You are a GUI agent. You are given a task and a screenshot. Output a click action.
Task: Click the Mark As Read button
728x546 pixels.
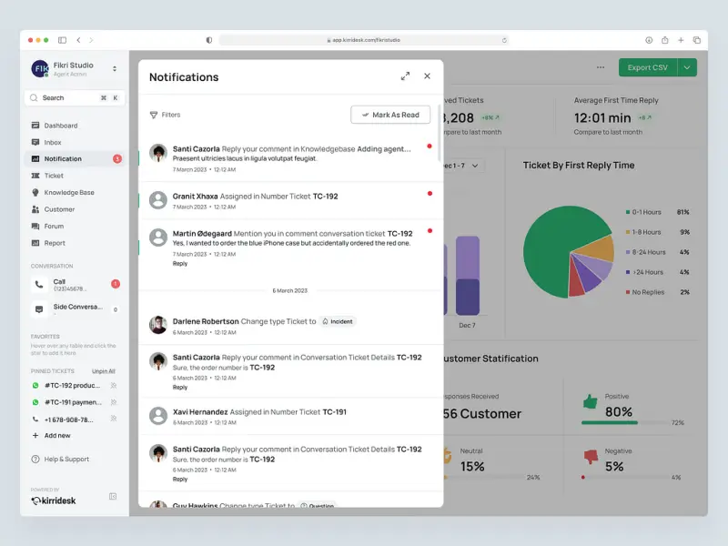coord(390,115)
